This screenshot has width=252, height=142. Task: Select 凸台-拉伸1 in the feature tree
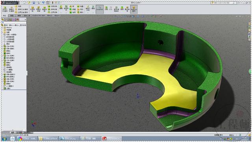[x=9, y=46]
